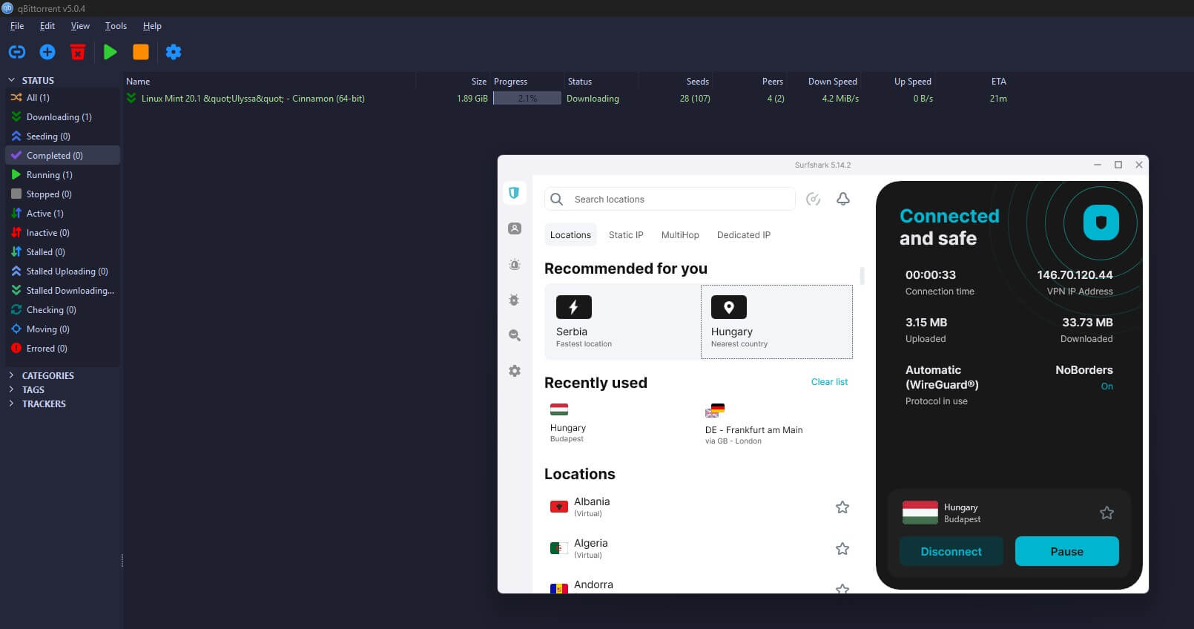The width and height of the screenshot is (1194, 629).
Task: Filter by Stopped (0) status
Action: tap(62, 194)
